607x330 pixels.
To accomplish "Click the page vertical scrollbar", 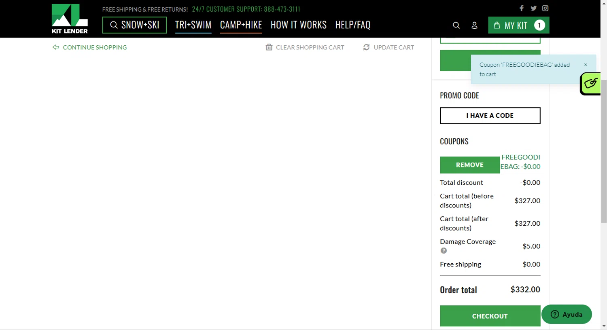I will [x=604, y=151].
